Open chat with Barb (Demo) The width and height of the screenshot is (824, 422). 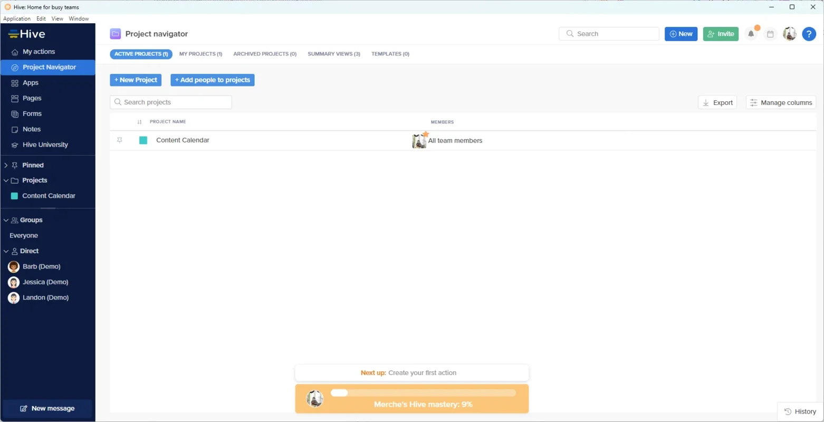pos(41,266)
